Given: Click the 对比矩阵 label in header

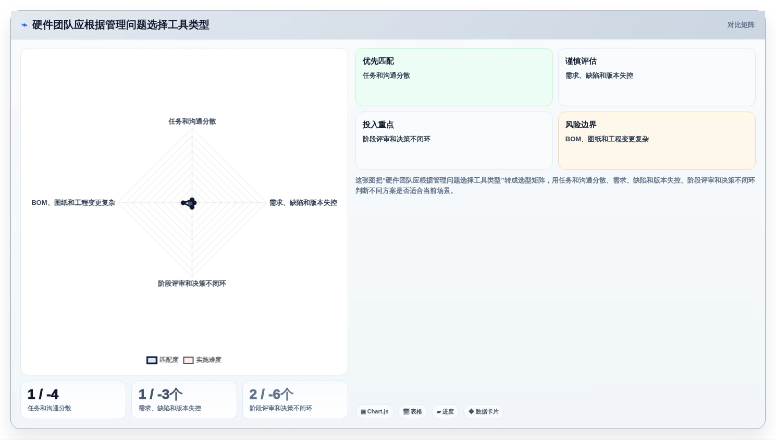Looking at the screenshot, I should click(741, 25).
